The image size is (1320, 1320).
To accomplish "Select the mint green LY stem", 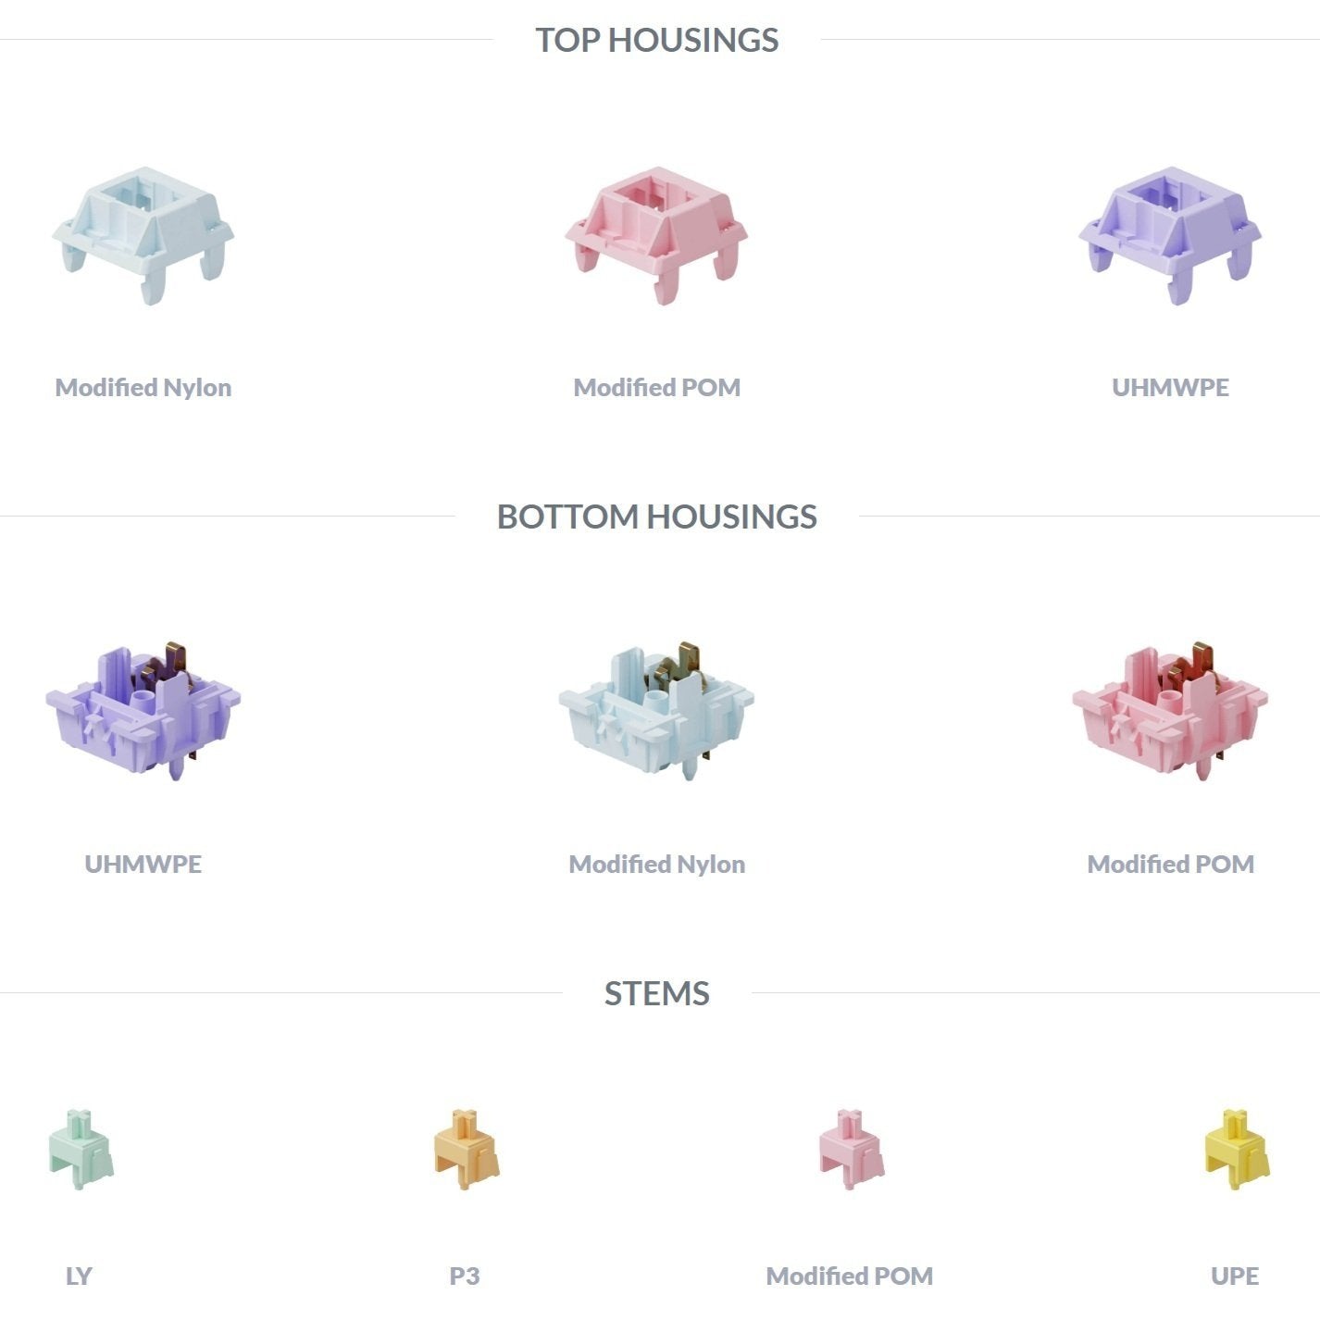I will (81, 1149).
